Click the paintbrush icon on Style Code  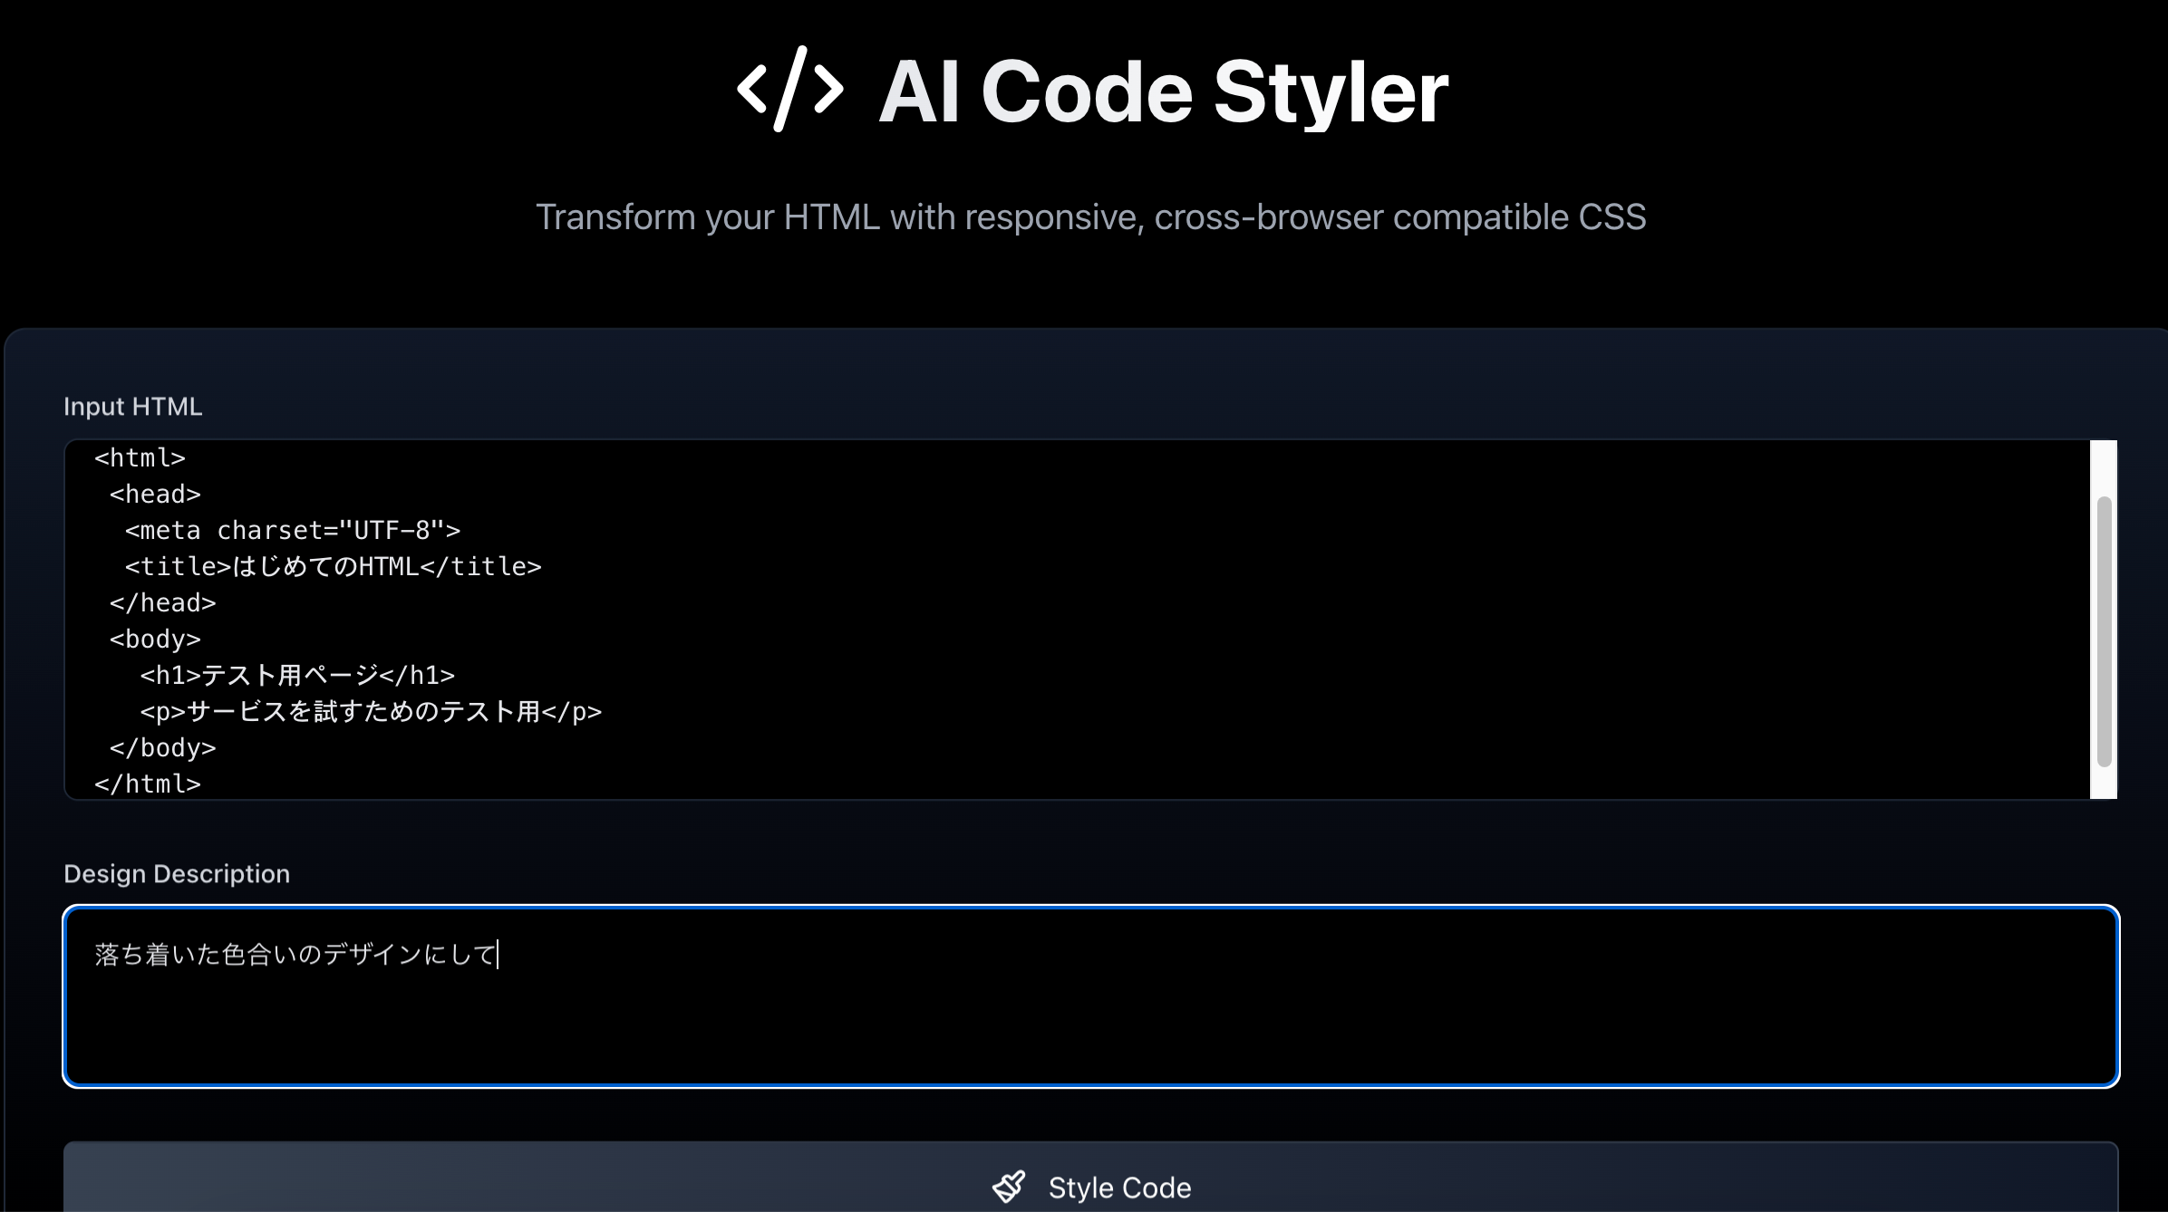1009,1186
